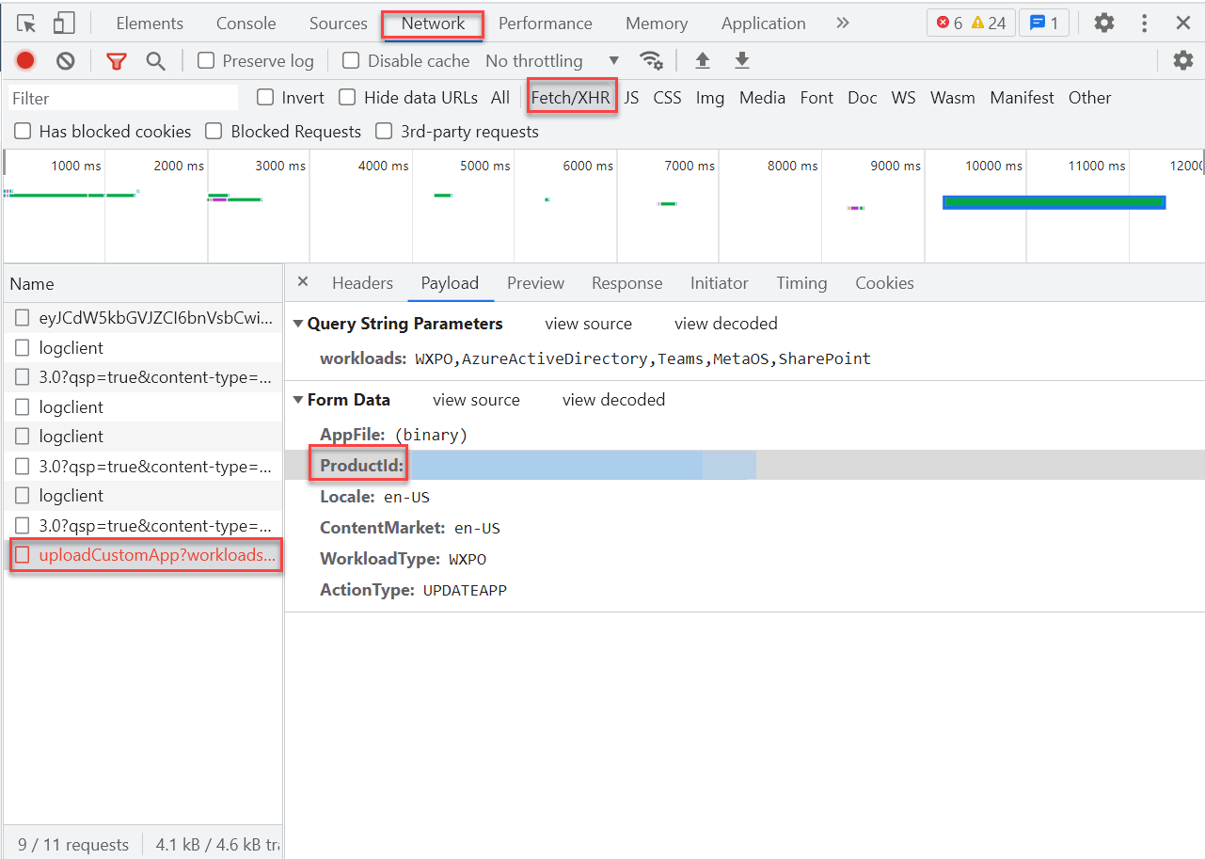This screenshot has height=859, width=1205.
Task: Check the eyJCdW5kbGVJZCI6 request checkbox
Action: (23, 318)
